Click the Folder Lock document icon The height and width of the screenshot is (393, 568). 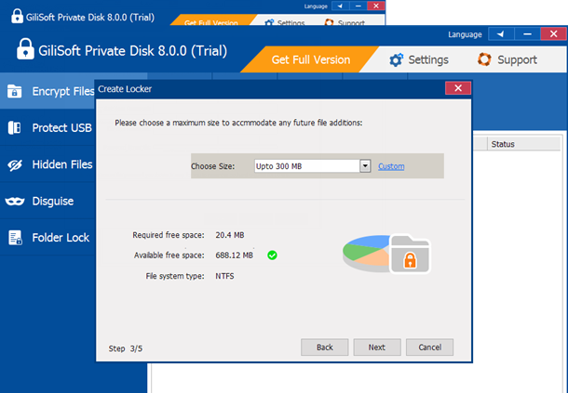click(x=15, y=238)
